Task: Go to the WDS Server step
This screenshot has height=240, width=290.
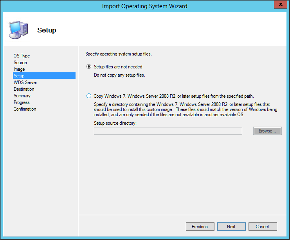Action: (25, 82)
